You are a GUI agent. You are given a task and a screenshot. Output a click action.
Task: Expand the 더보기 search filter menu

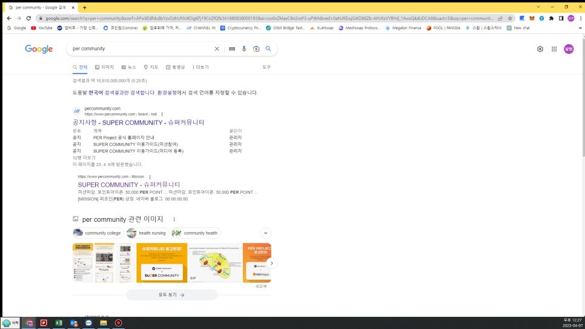click(x=200, y=67)
